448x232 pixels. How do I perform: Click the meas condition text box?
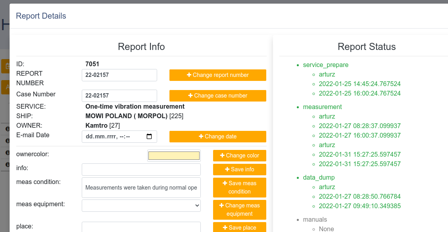point(141,188)
